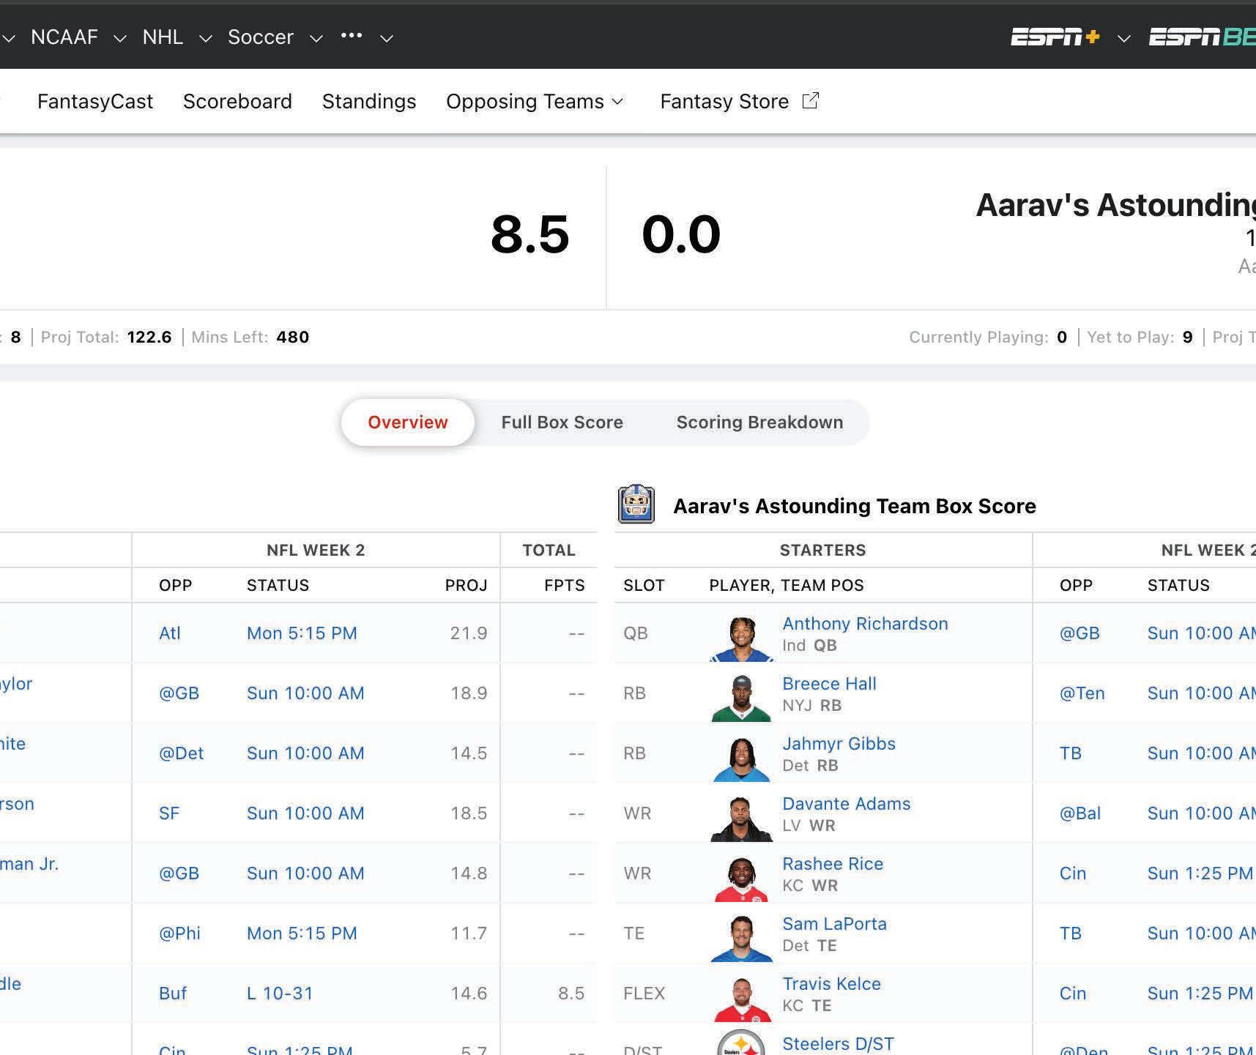
Task: Click the Aarav's Astounding Team Box Score heading
Action: click(855, 506)
